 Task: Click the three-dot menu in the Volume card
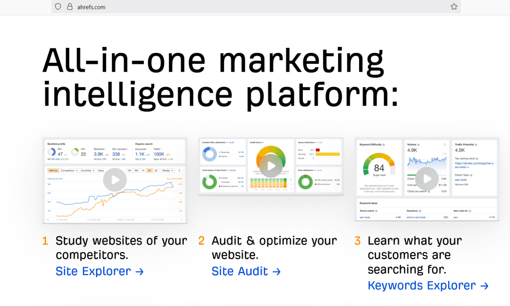click(x=445, y=145)
